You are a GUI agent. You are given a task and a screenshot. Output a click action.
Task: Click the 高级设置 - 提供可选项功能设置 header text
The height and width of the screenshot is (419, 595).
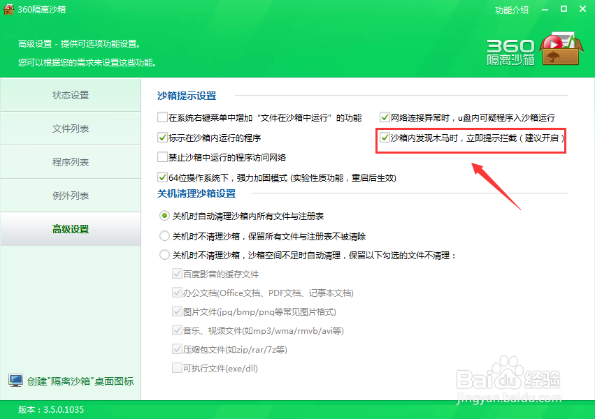[x=80, y=44]
